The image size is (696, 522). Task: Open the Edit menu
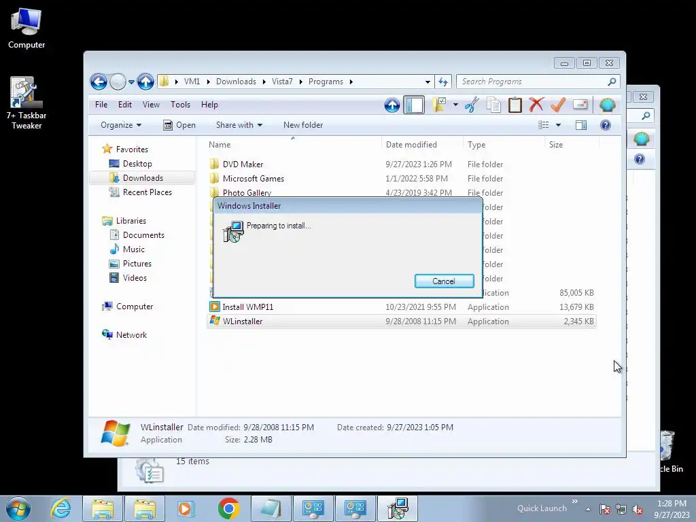point(125,105)
